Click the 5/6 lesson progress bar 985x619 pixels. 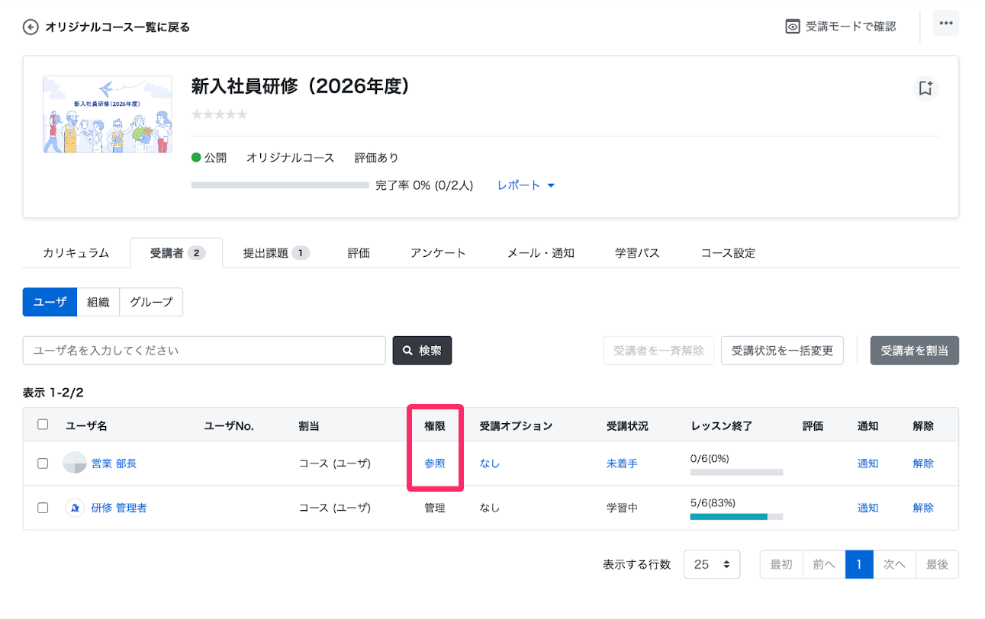click(x=736, y=517)
